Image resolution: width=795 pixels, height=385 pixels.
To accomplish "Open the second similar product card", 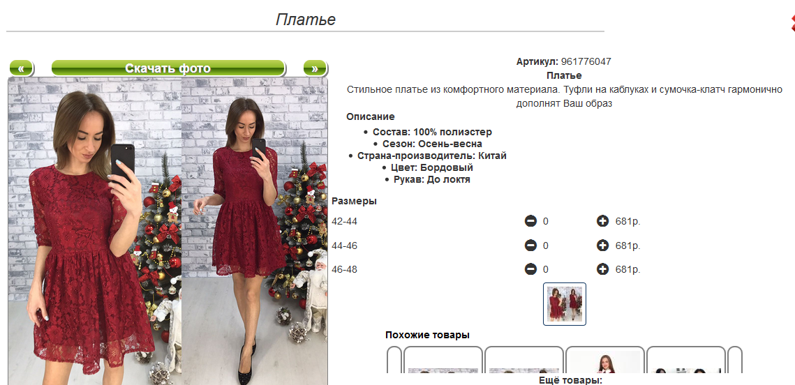I will [x=524, y=361].
